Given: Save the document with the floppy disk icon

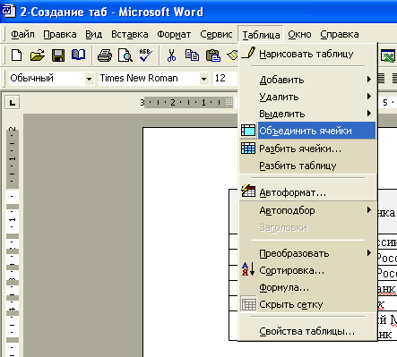Looking at the screenshot, I should (58, 55).
